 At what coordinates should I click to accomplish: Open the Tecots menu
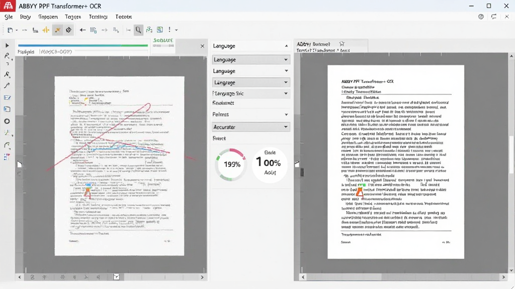pyautogui.click(x=124, y=17)
